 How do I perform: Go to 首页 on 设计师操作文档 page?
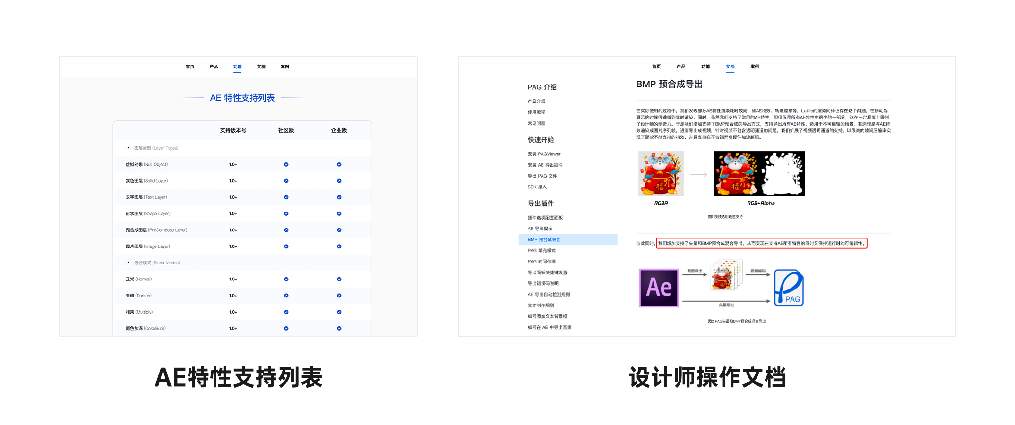(656, 67)
